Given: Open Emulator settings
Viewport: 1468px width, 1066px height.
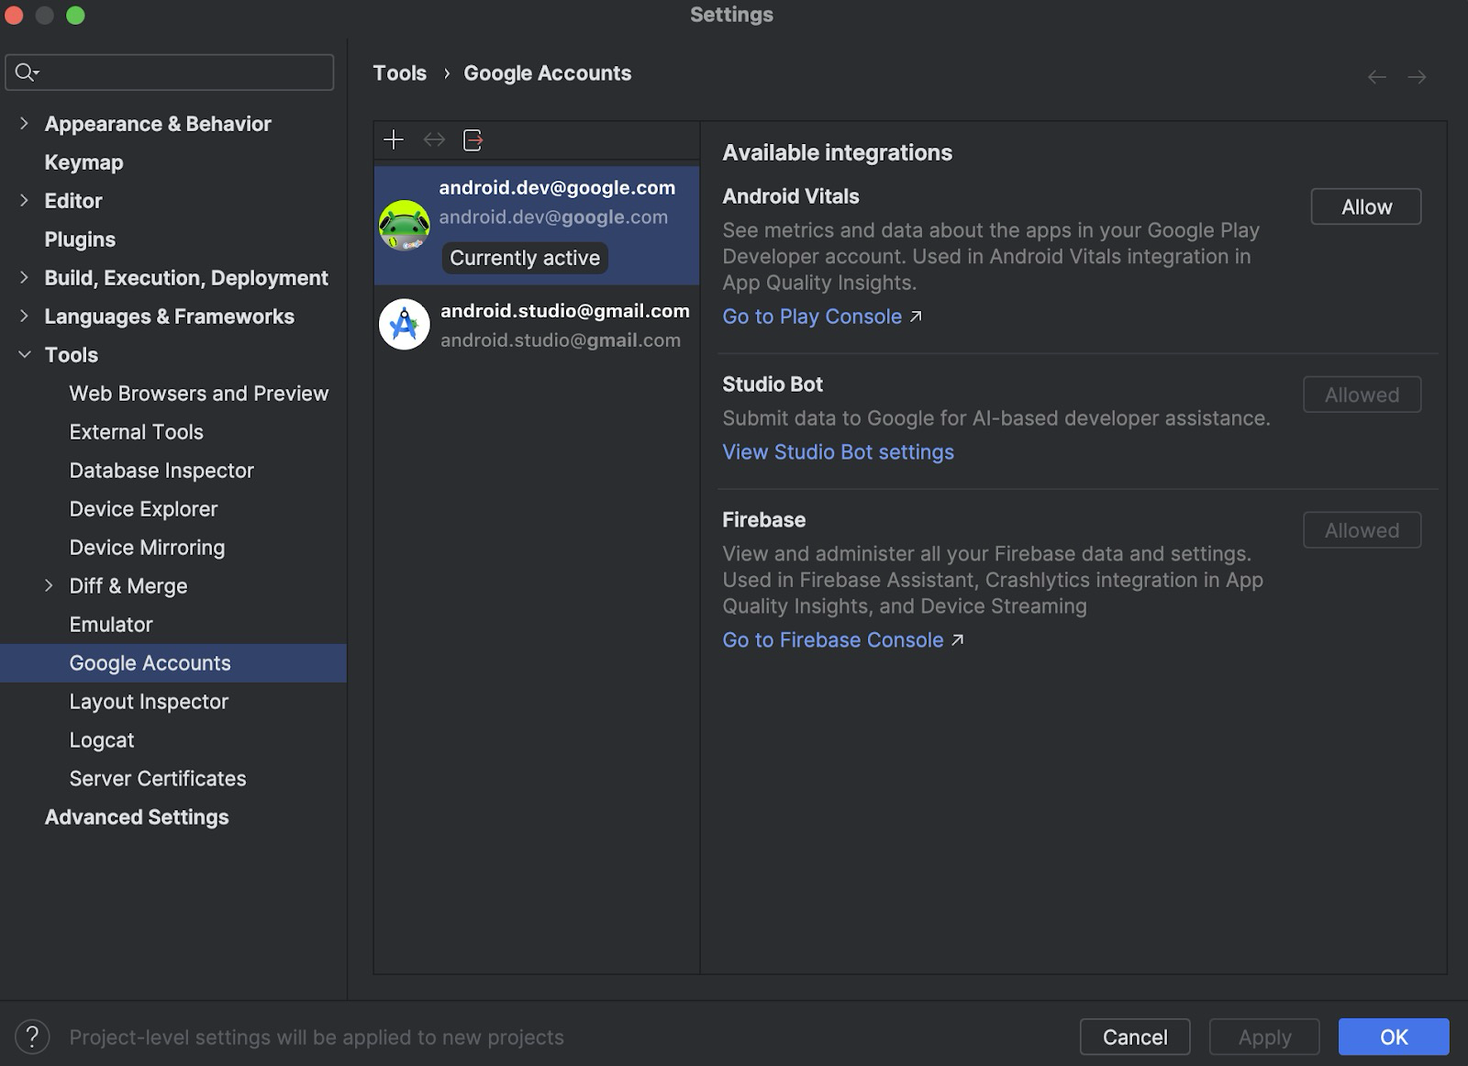Looking at the screenshot, I should [111, 625].
